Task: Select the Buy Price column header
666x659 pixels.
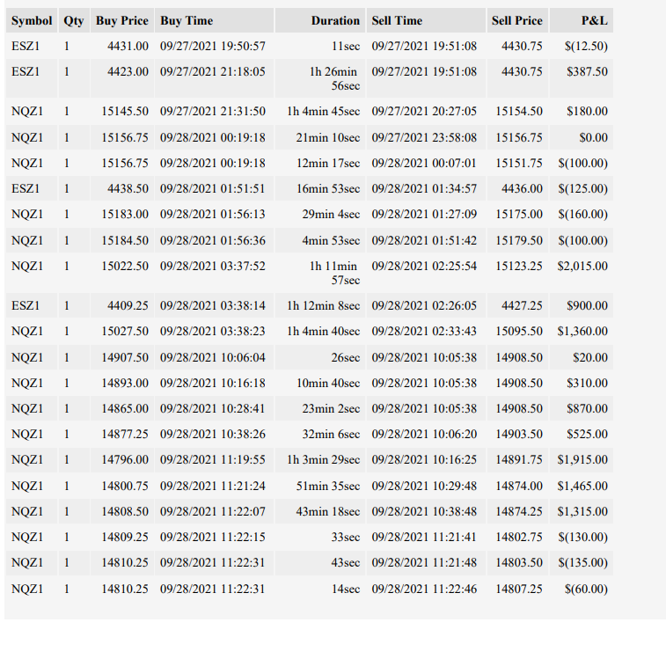Action: point(122,20)
